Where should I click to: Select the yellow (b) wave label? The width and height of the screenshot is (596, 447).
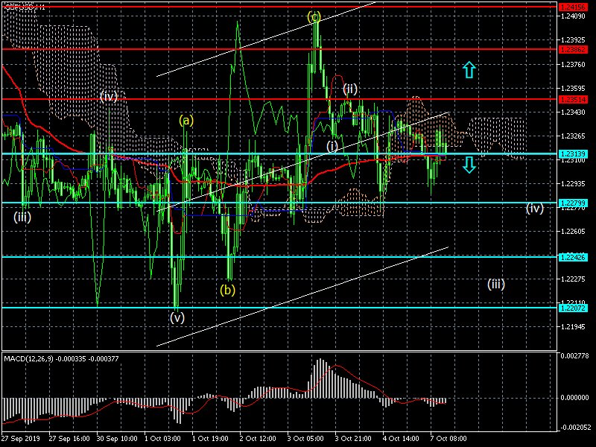tap(227, 290)
